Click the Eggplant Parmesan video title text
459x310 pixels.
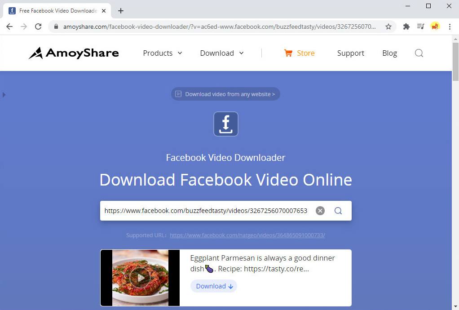tap(262, 263)
